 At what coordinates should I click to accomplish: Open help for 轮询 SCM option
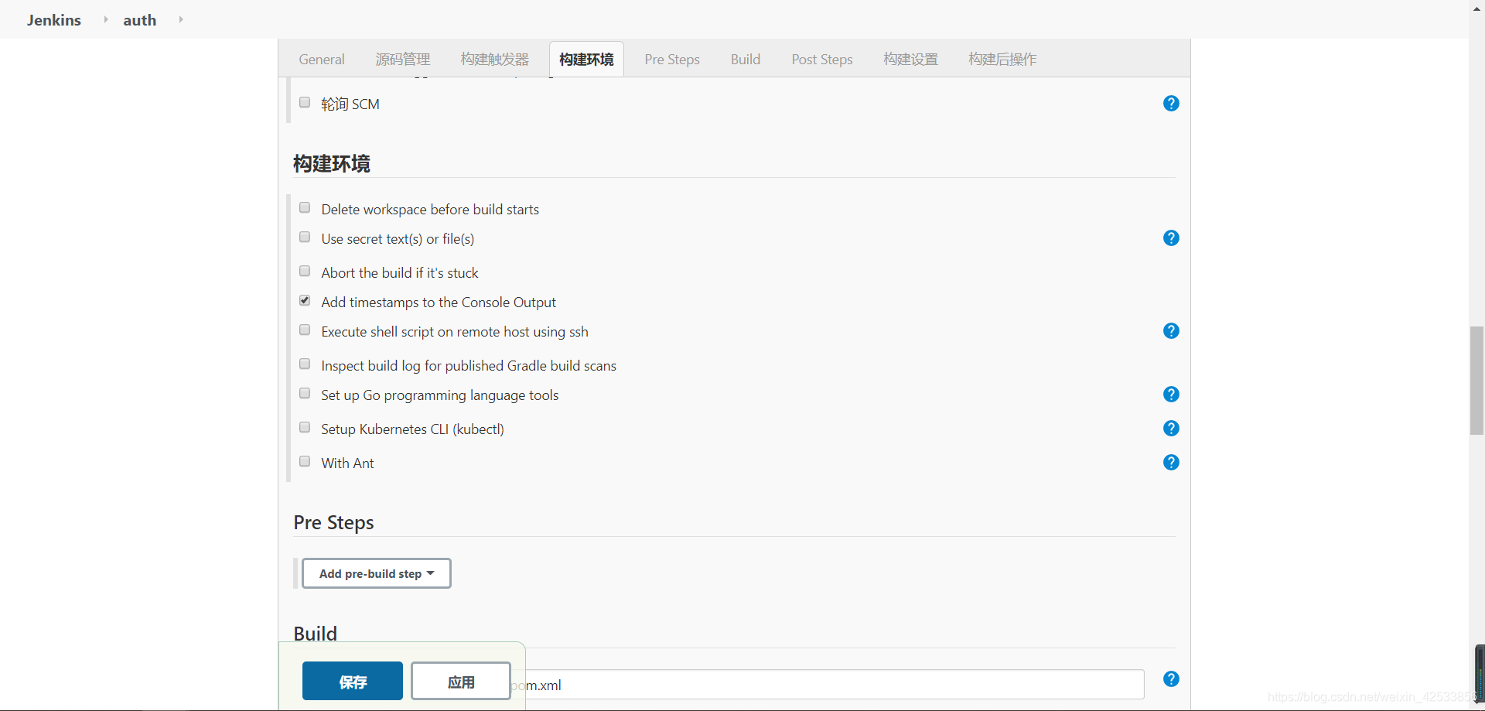coord(1171,103)
